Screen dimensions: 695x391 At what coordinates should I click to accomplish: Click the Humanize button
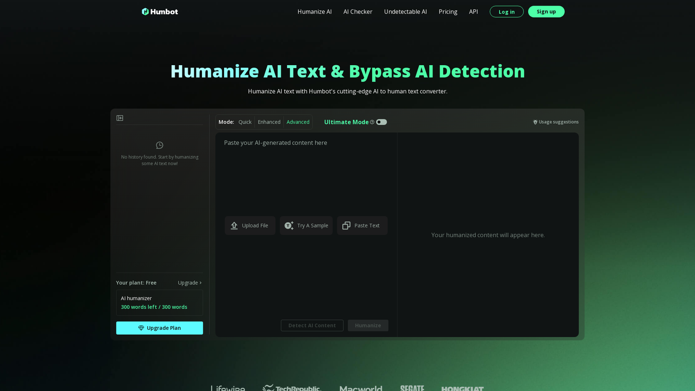point(368,325)
